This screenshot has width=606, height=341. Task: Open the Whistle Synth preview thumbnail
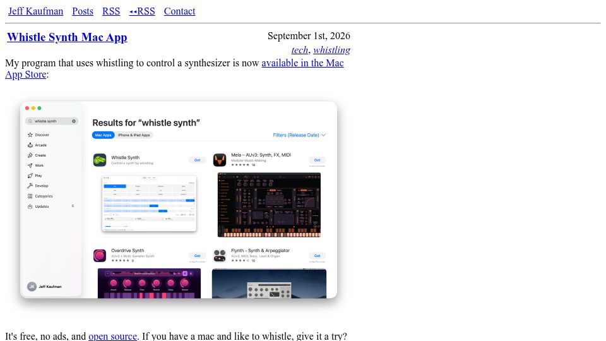click(149, 203)
